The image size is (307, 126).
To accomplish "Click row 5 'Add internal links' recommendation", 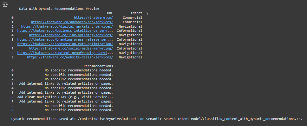I will coord(66,92).
